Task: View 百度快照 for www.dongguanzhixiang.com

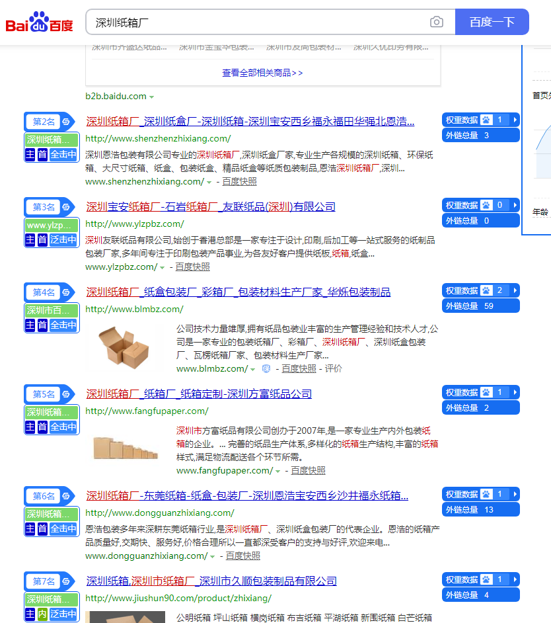Action: click(243, 556)
